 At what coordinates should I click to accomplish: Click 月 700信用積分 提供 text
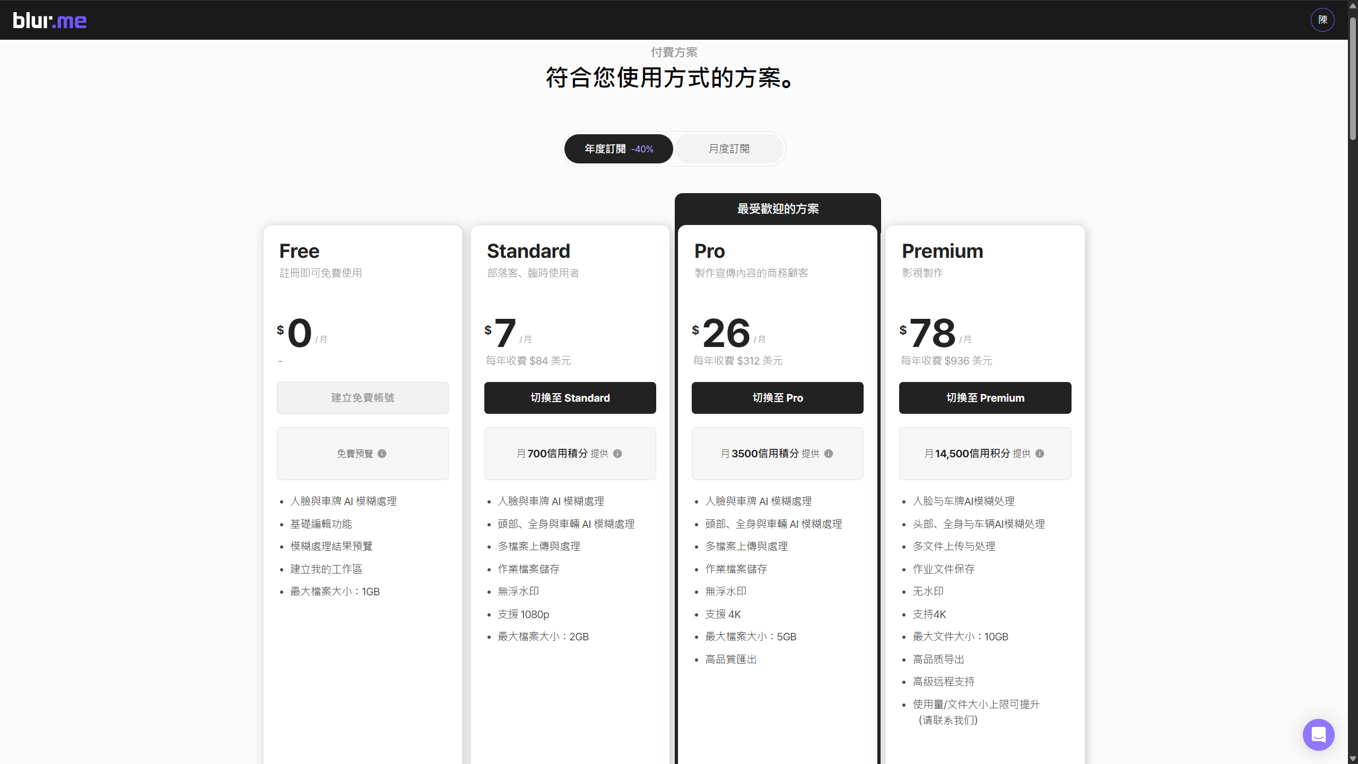[562, 454]
